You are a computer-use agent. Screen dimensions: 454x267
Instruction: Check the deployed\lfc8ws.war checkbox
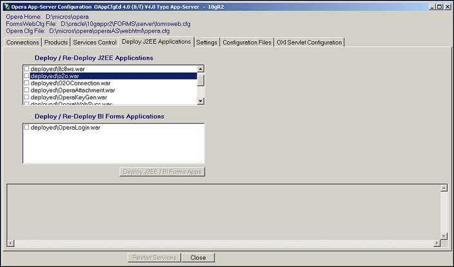26,68
